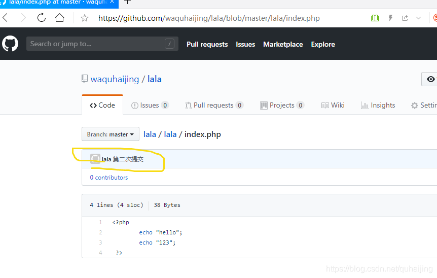Viewport: 437px width, 278px height.
Task: Open Issues in top navigation
Action: click(245, 44)
